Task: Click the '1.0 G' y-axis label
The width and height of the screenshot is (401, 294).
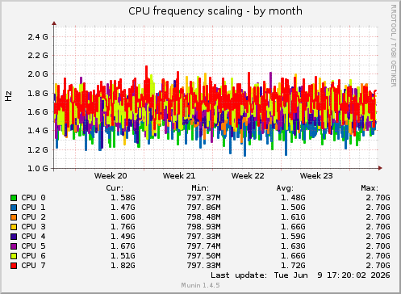Action: tap(38, 168)
